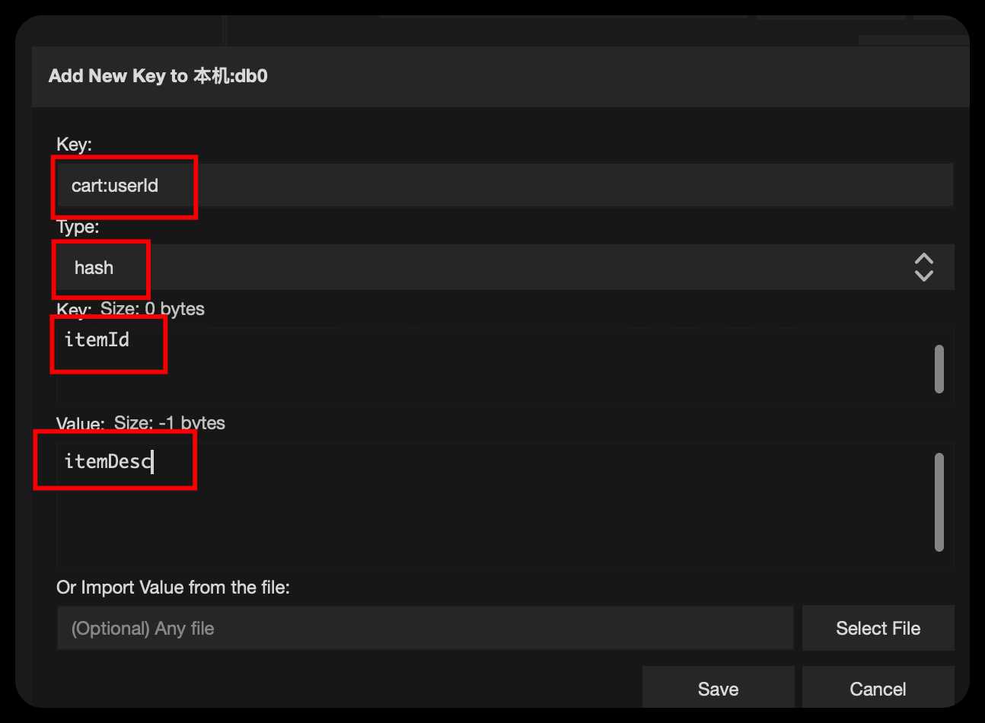Click the Value label above itemDesc
Screen dimensions: 985x723
[80, 424]
